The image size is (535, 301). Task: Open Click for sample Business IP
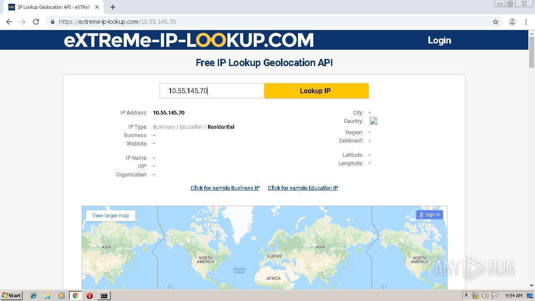click(x=225, y=188)
